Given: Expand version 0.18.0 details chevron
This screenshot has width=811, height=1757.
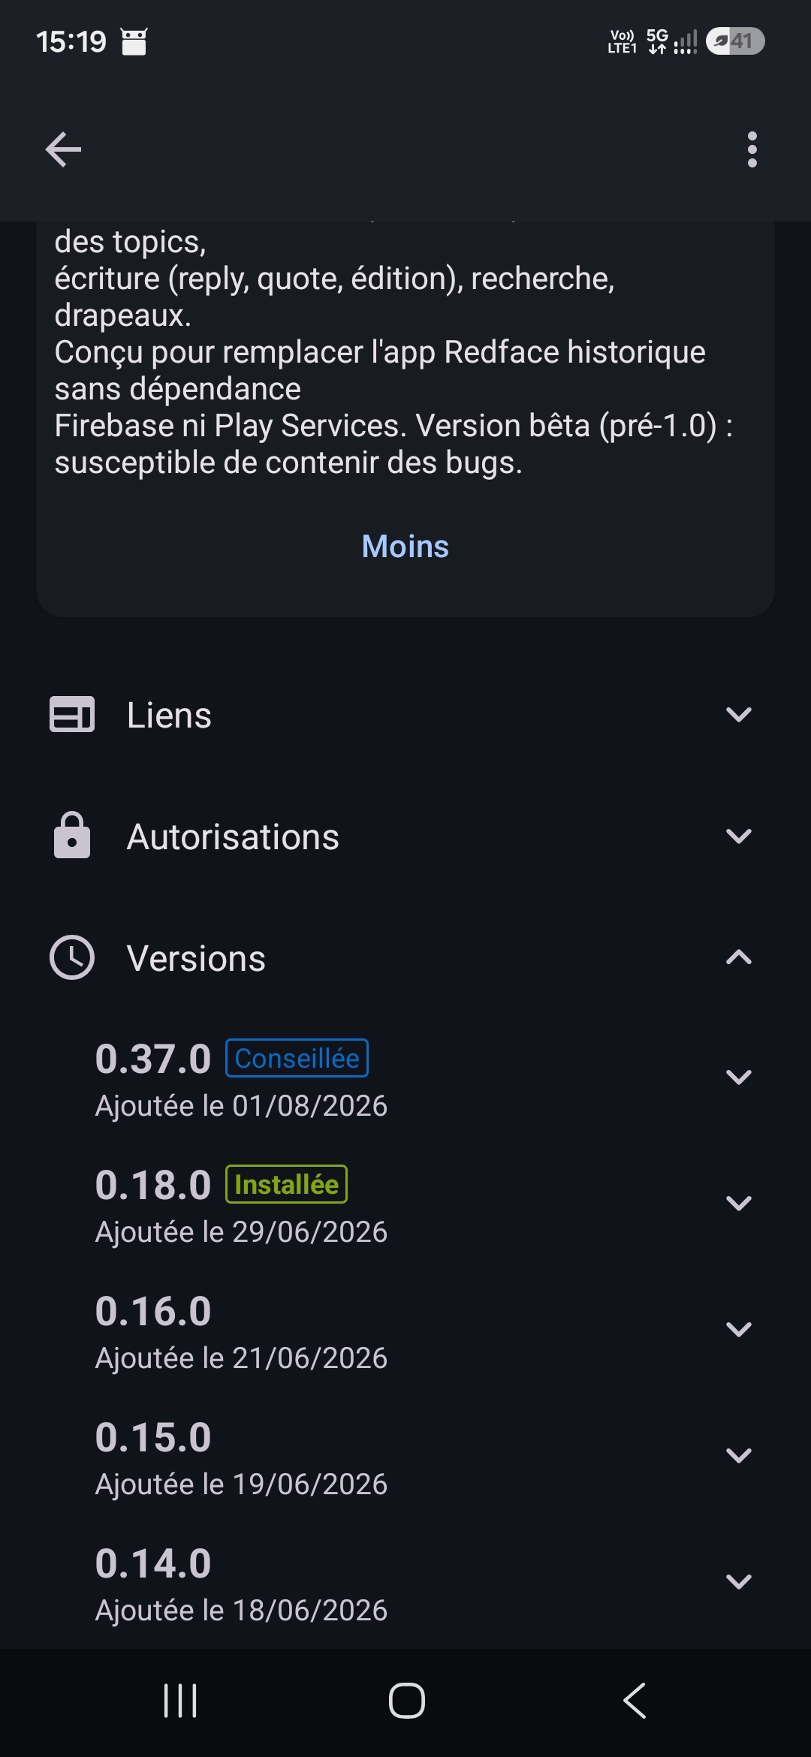Looking at the screenshot, I should (739, 1204).
